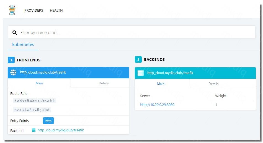Viewport: 263px width, 143px height.
Task: Switch to the backend Details tab
Action: 213,84
